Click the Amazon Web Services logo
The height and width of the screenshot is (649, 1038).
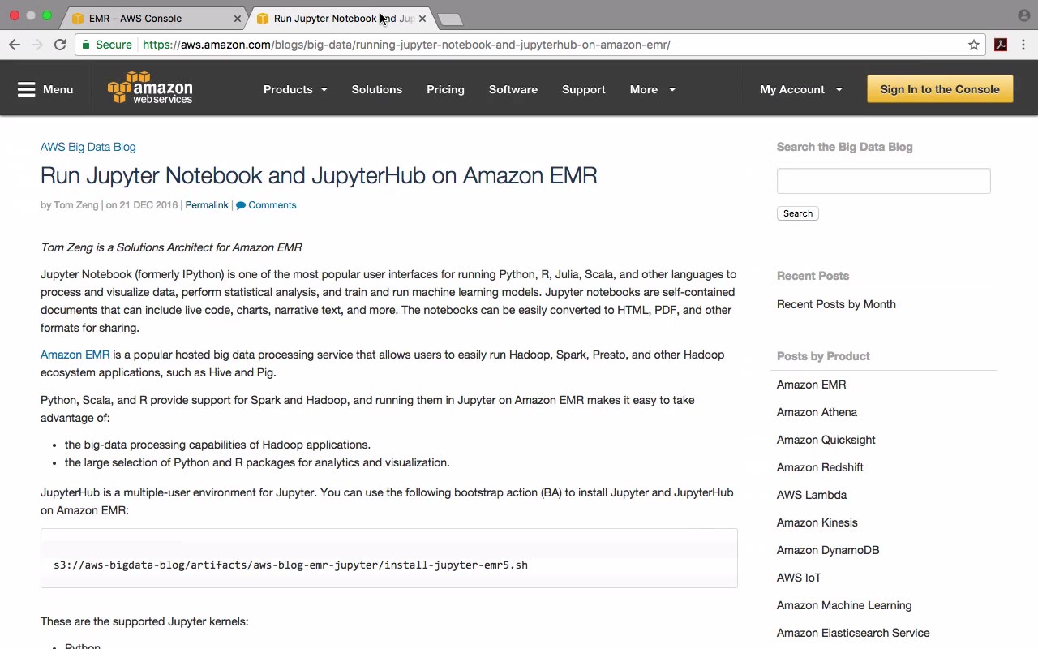150,88
